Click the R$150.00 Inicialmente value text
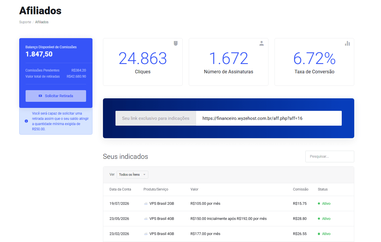Image resolution: width=381 pixels, height=242 pixels. [x=229, y=219]
